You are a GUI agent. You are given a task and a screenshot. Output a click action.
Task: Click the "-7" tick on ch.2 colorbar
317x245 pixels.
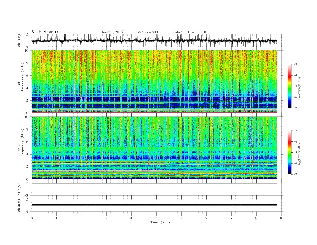[x=295, y=174]
